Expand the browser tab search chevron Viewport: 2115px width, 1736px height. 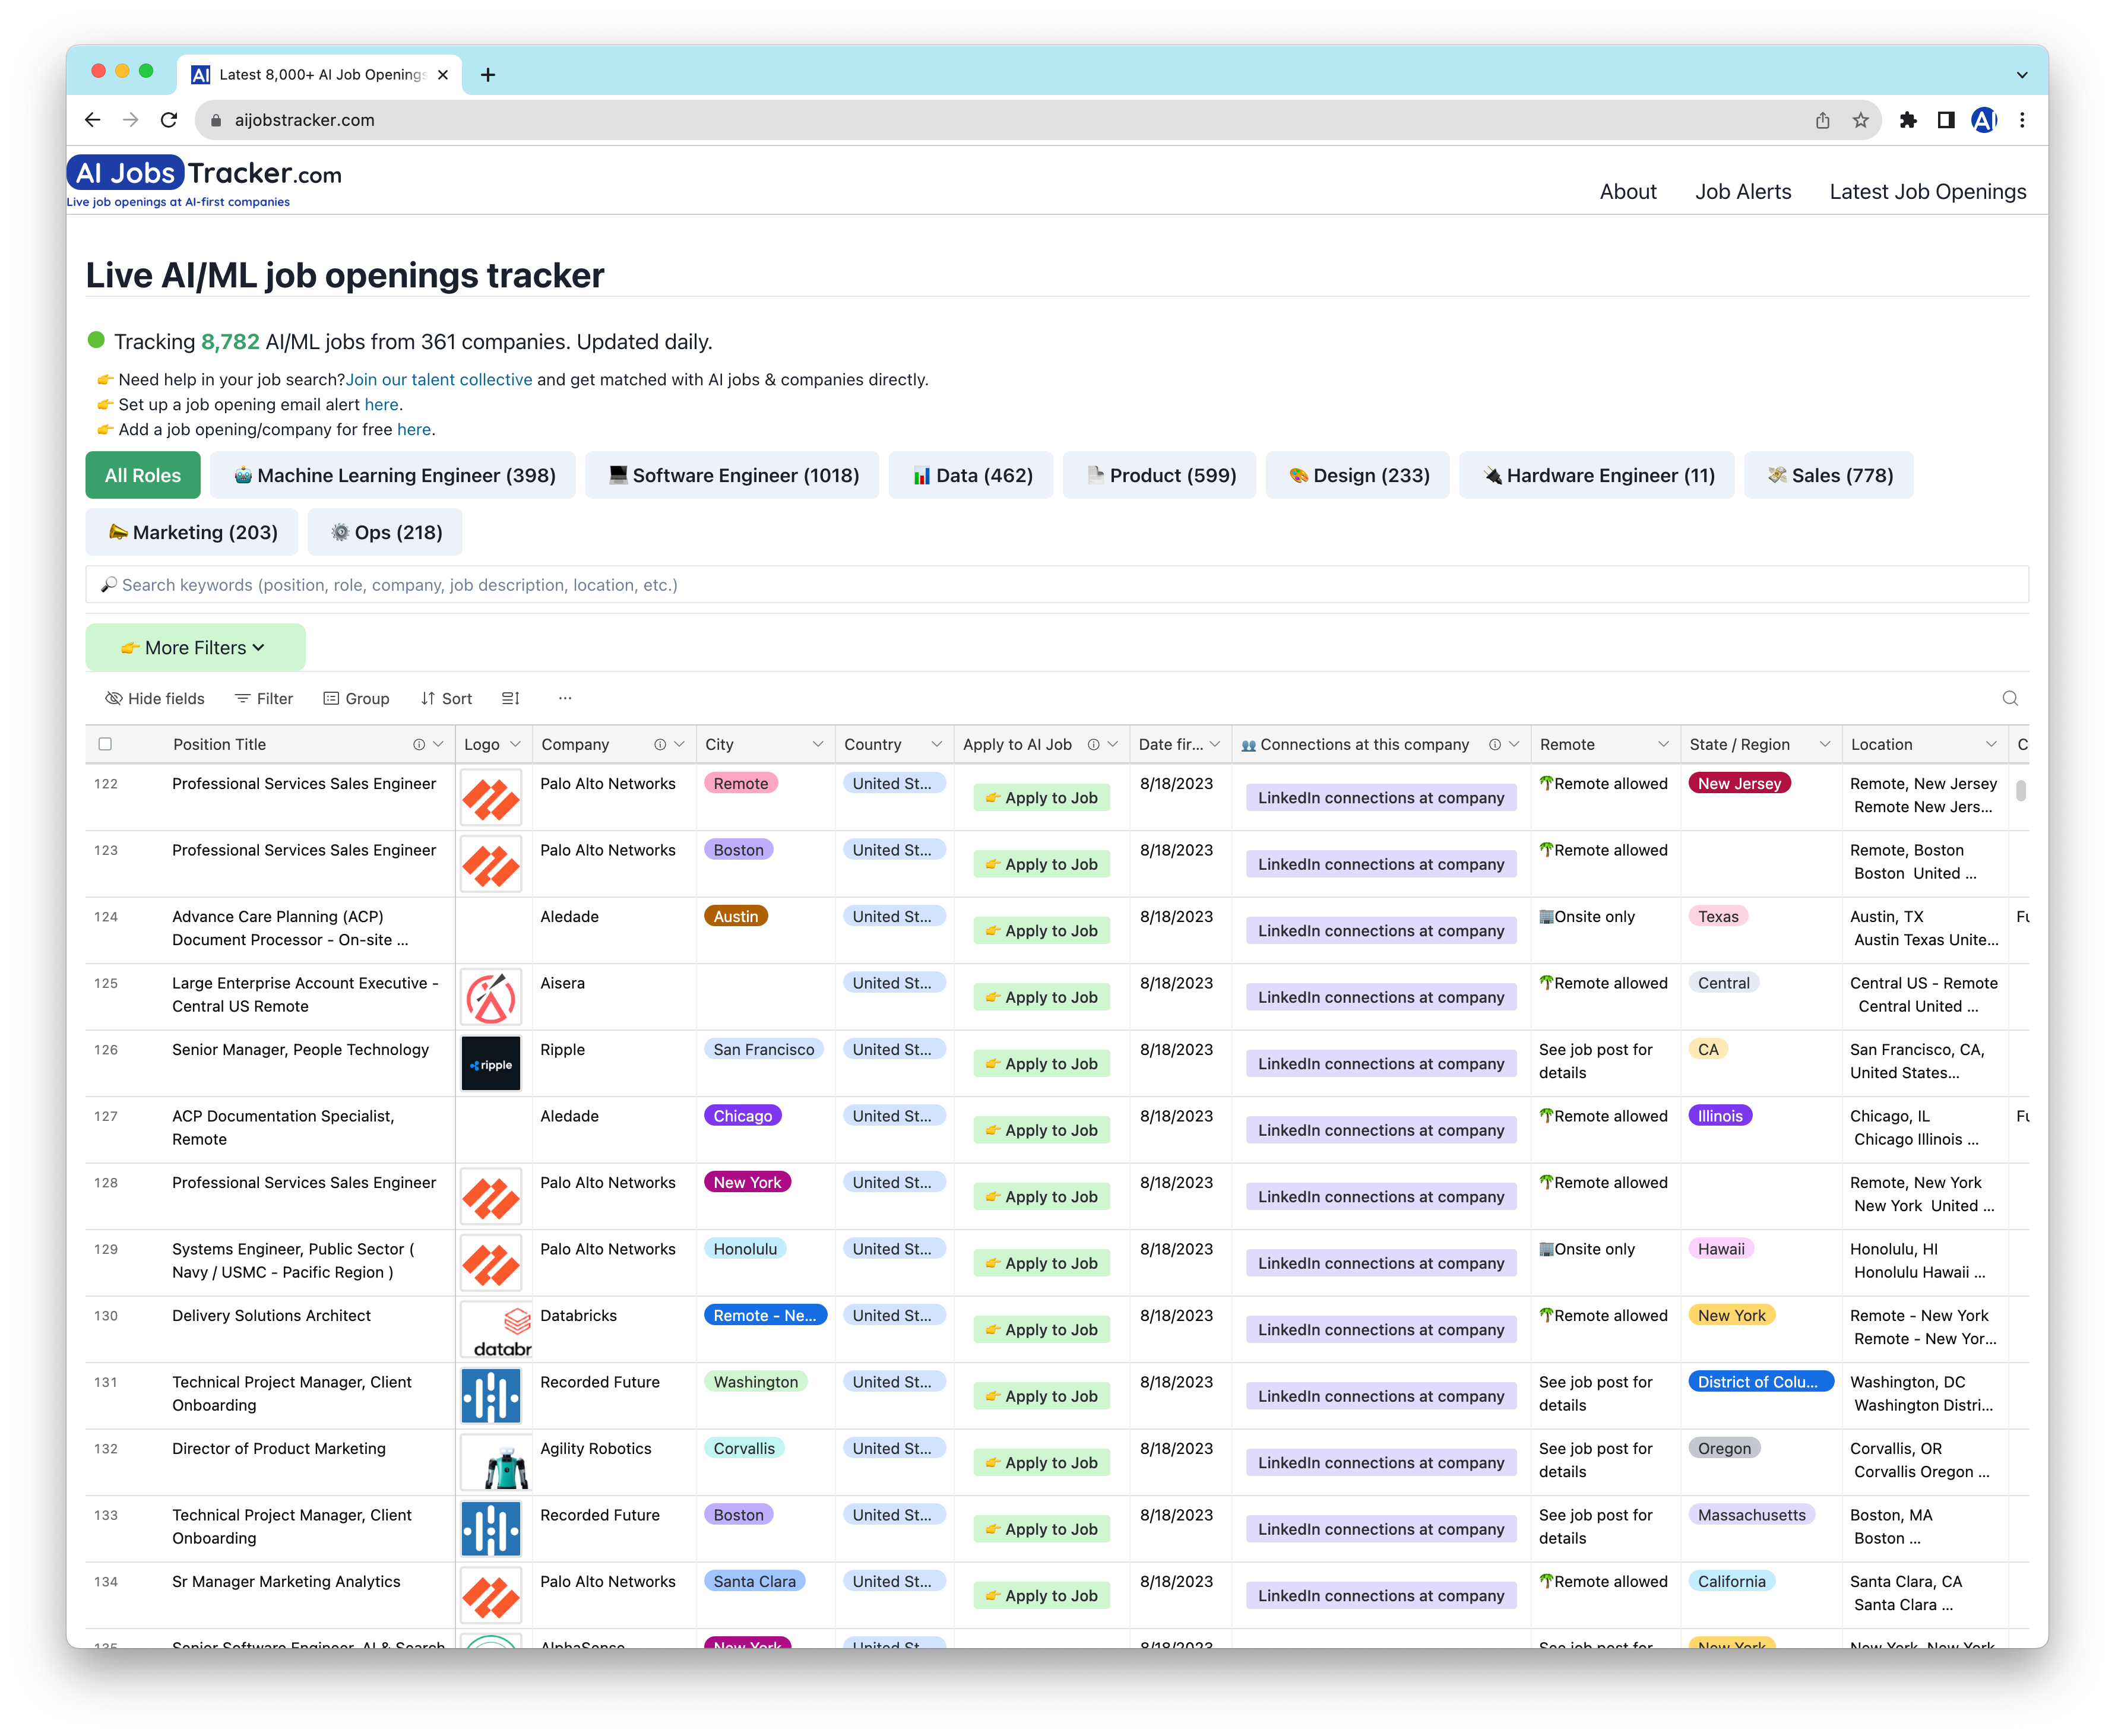[x=2022, y=75]
